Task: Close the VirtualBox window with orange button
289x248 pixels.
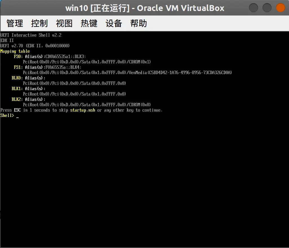Action: [x=280, y=8]
